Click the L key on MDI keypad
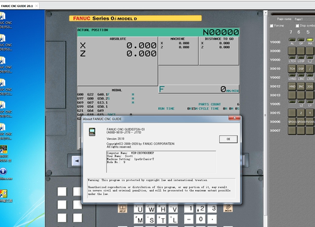The width and height of the screenshot is (315, 227). (x=173, y=219)
